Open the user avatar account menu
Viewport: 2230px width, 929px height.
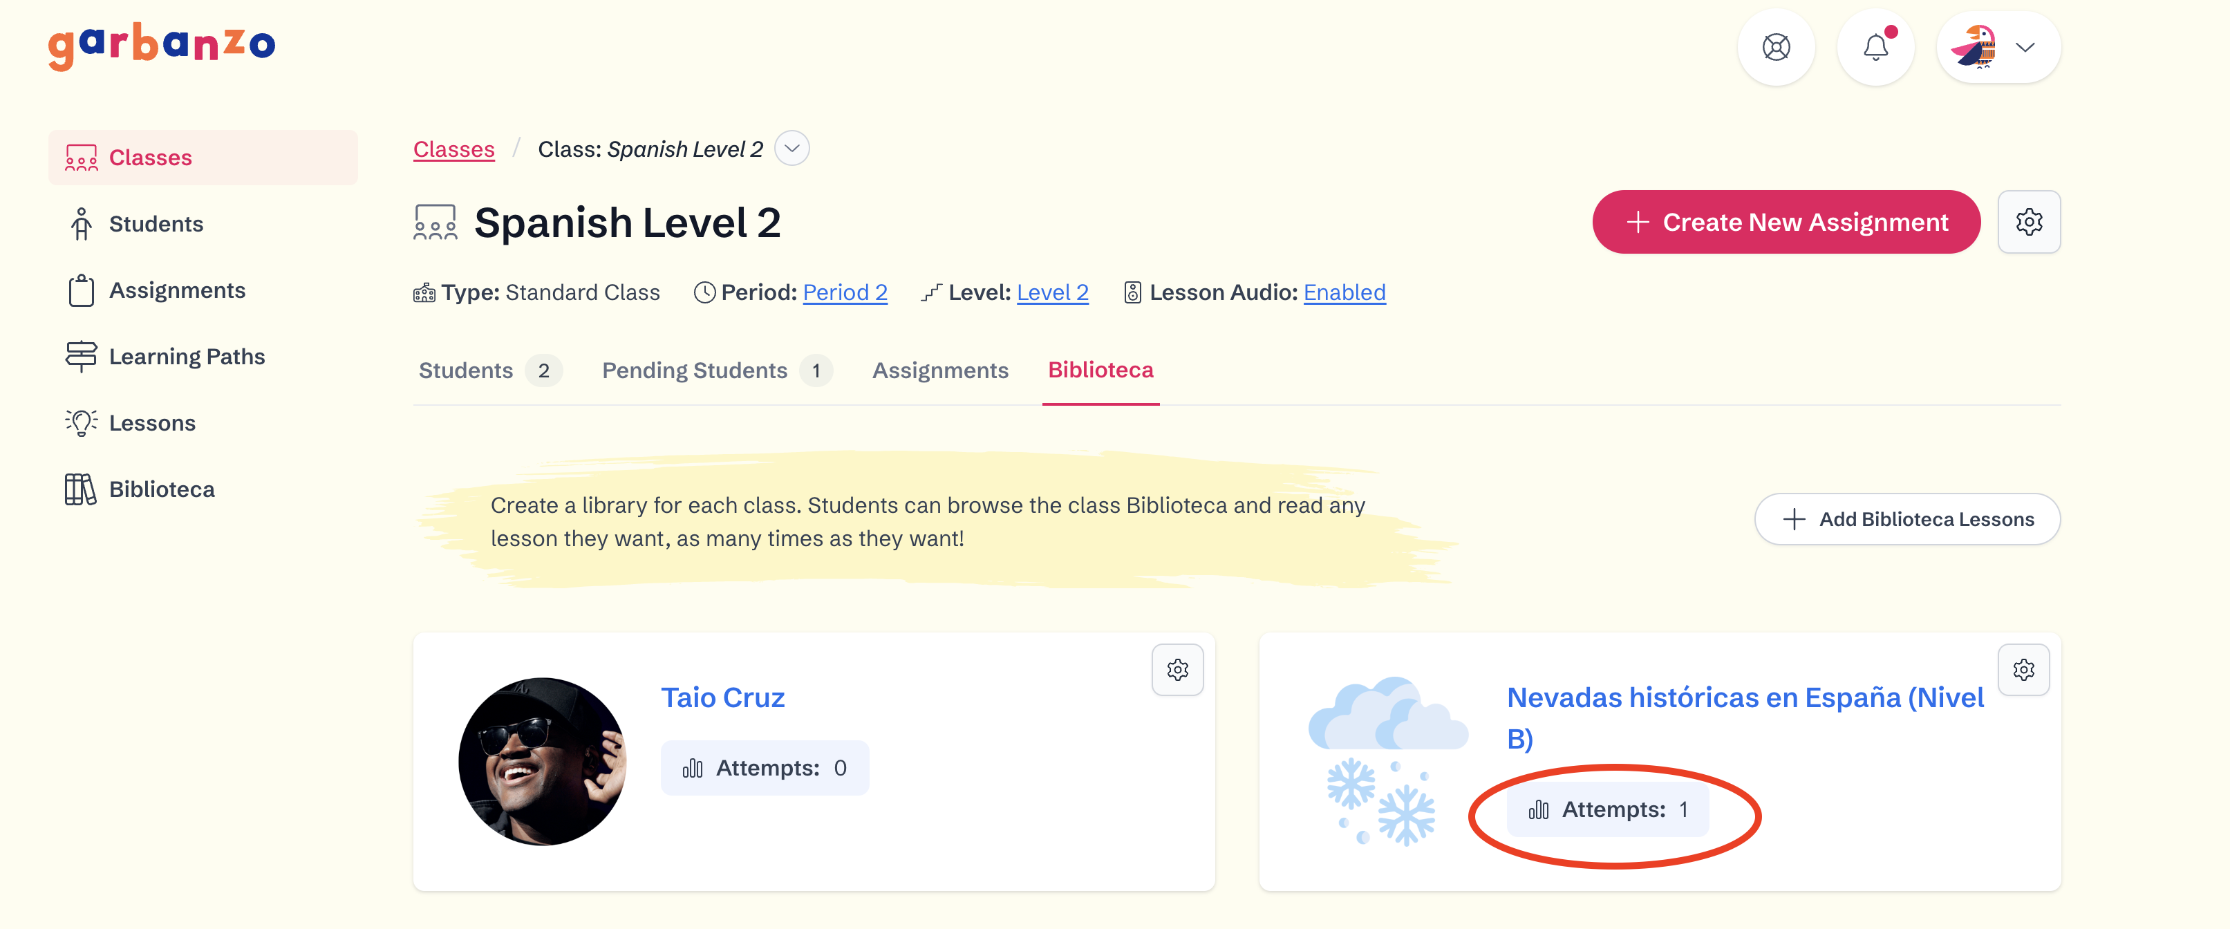(x=1998, y=48)
